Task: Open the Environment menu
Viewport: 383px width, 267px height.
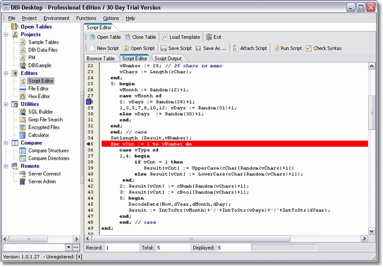Action: (56, 18)
